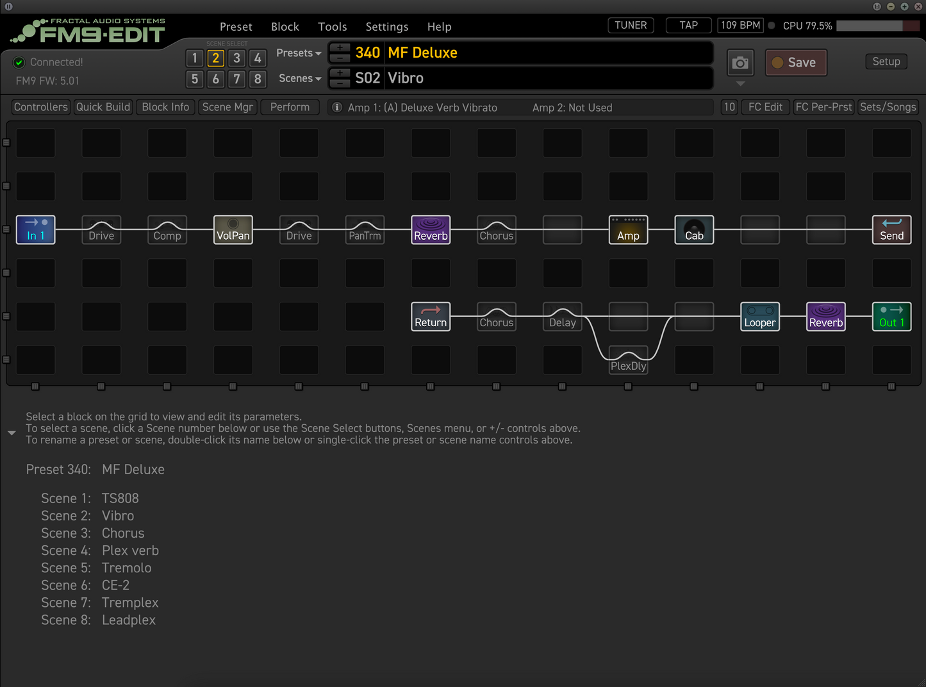Viewport: 926px width, 687px height.
Task: Switch to scene 3 button
Action: pos(236,58)
